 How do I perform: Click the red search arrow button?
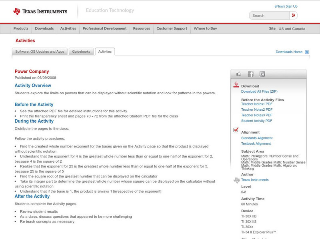tap(293, 15)
